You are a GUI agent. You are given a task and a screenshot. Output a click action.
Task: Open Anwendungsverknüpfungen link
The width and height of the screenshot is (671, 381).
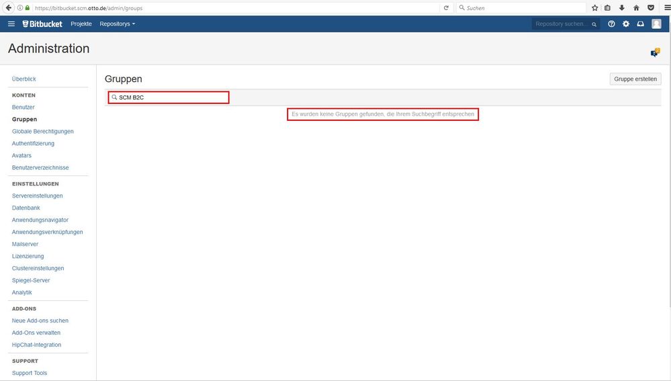(48, 232)
